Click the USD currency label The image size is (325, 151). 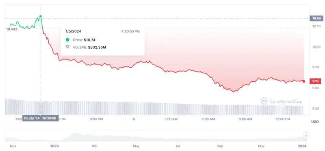(315, 122)
